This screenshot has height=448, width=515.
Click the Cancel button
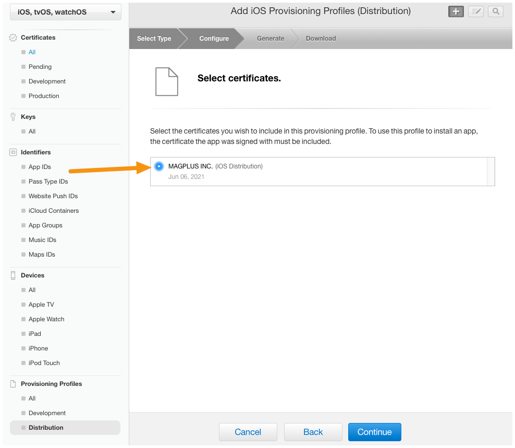248,432
